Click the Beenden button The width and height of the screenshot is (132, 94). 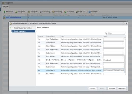112,89
